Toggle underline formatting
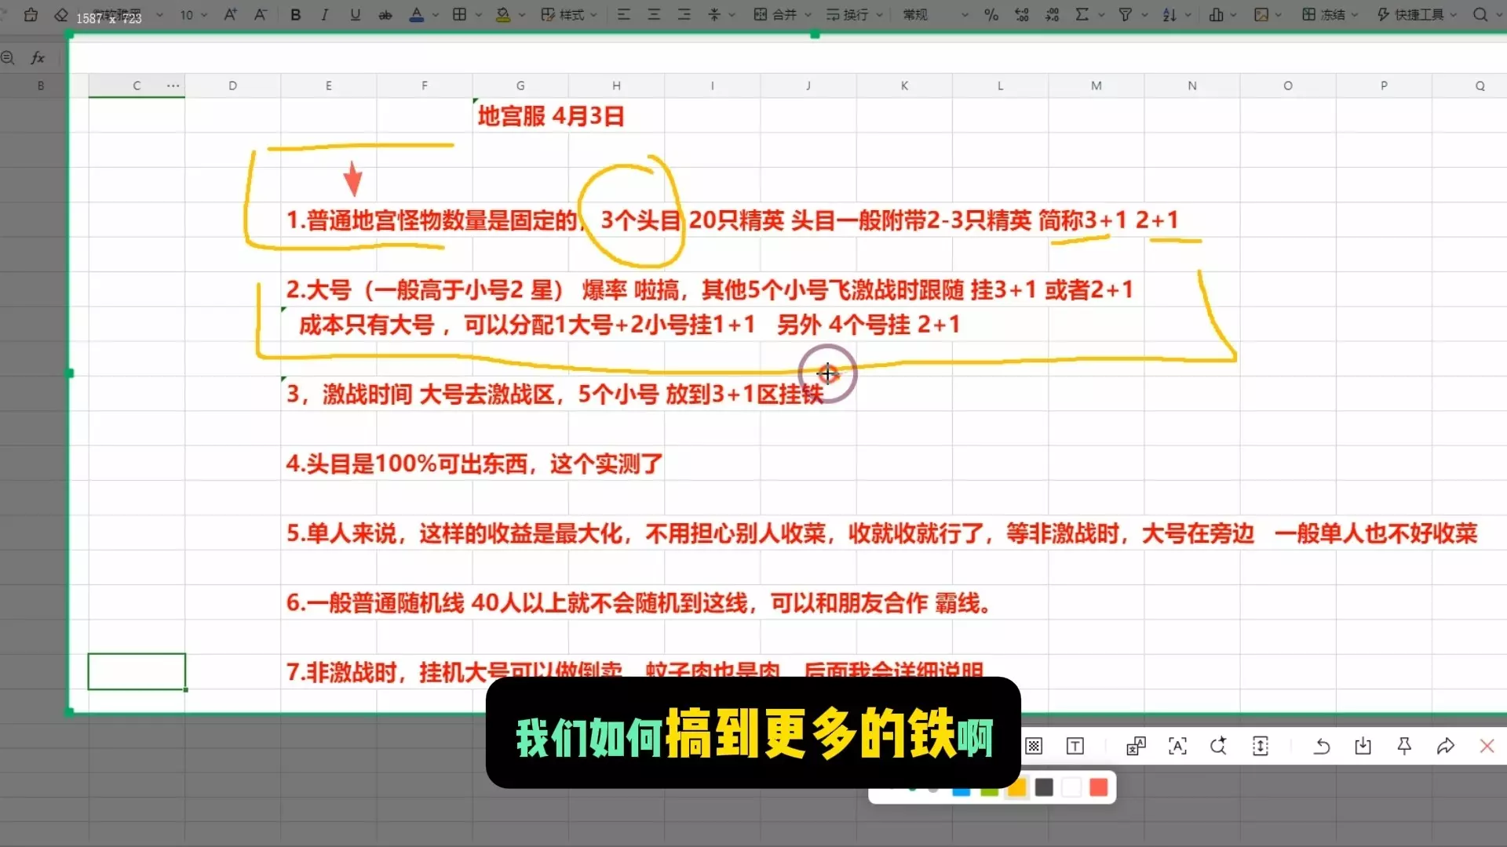This screenshot has width=1507, height=847. pos(355,15)
